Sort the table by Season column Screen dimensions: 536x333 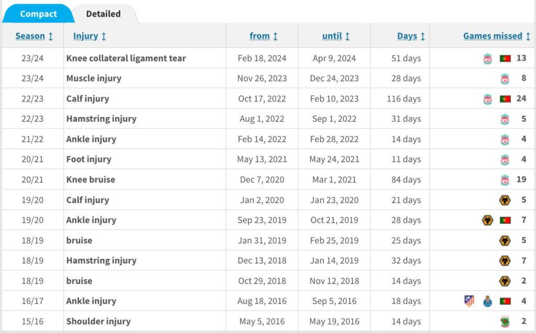(x=30, y=36)
